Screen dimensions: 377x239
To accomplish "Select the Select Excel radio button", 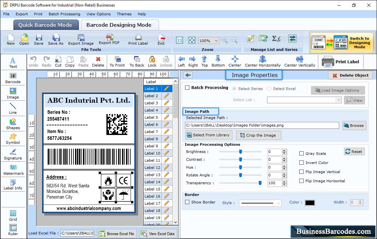I will pyautogui.click(x=269, y=89).
